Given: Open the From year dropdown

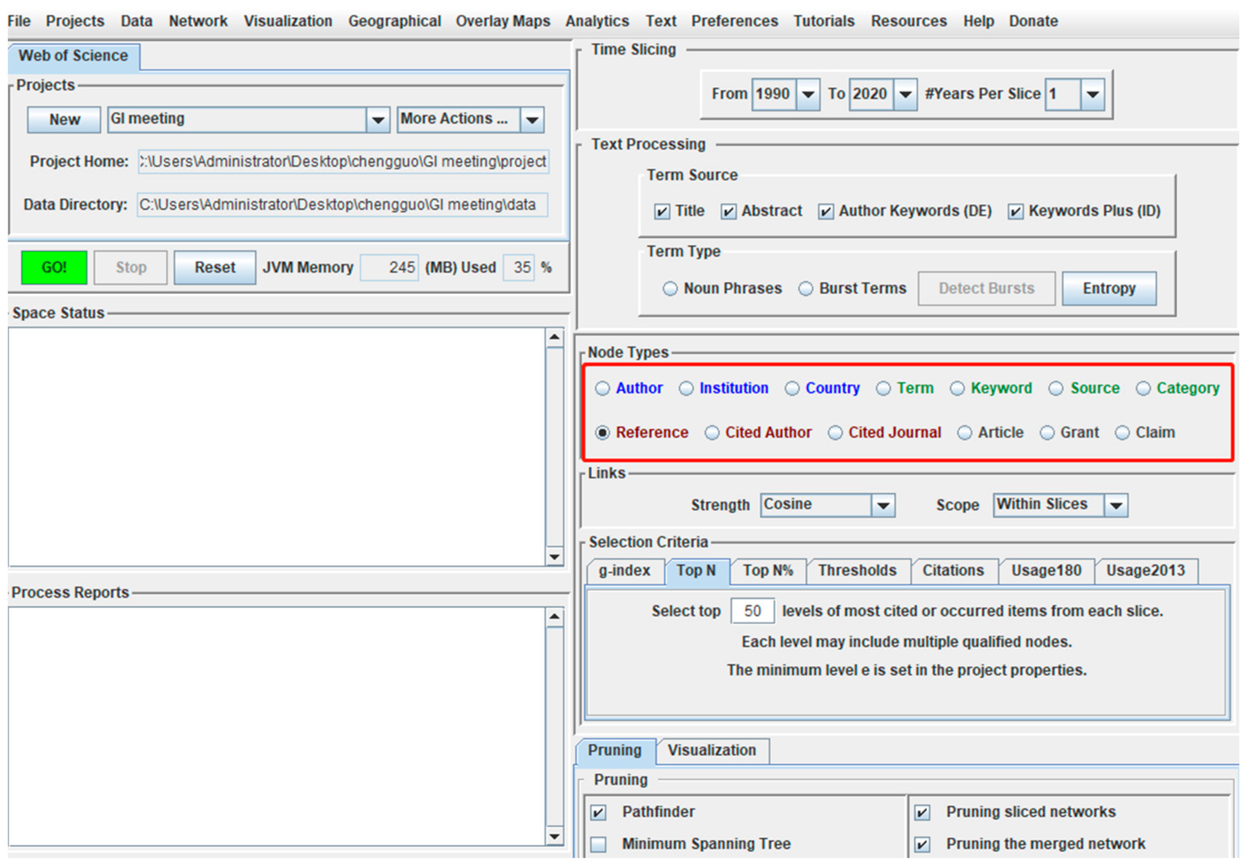Looking at the screenshot, I should point(808,94).
